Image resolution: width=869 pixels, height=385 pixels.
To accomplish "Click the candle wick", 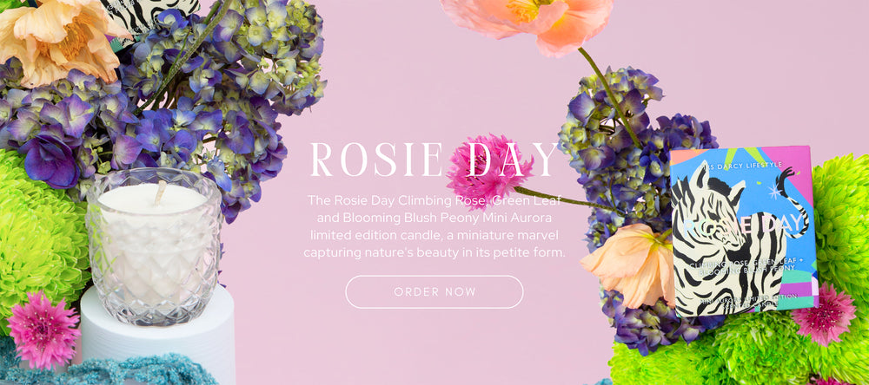I will point(159,192).
